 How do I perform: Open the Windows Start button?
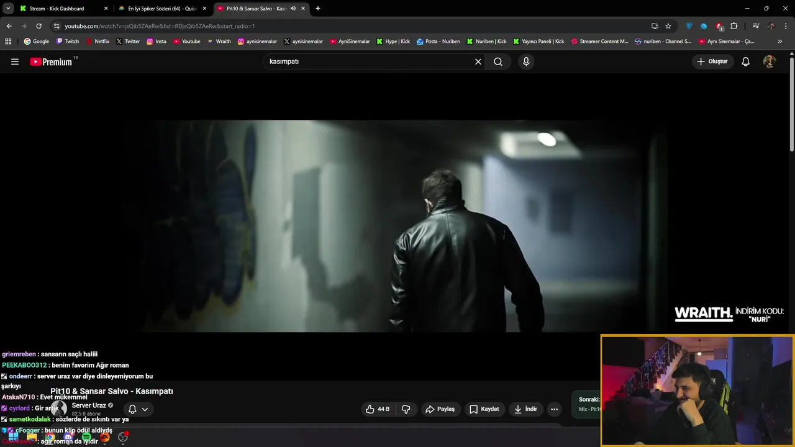click(13, 437)
